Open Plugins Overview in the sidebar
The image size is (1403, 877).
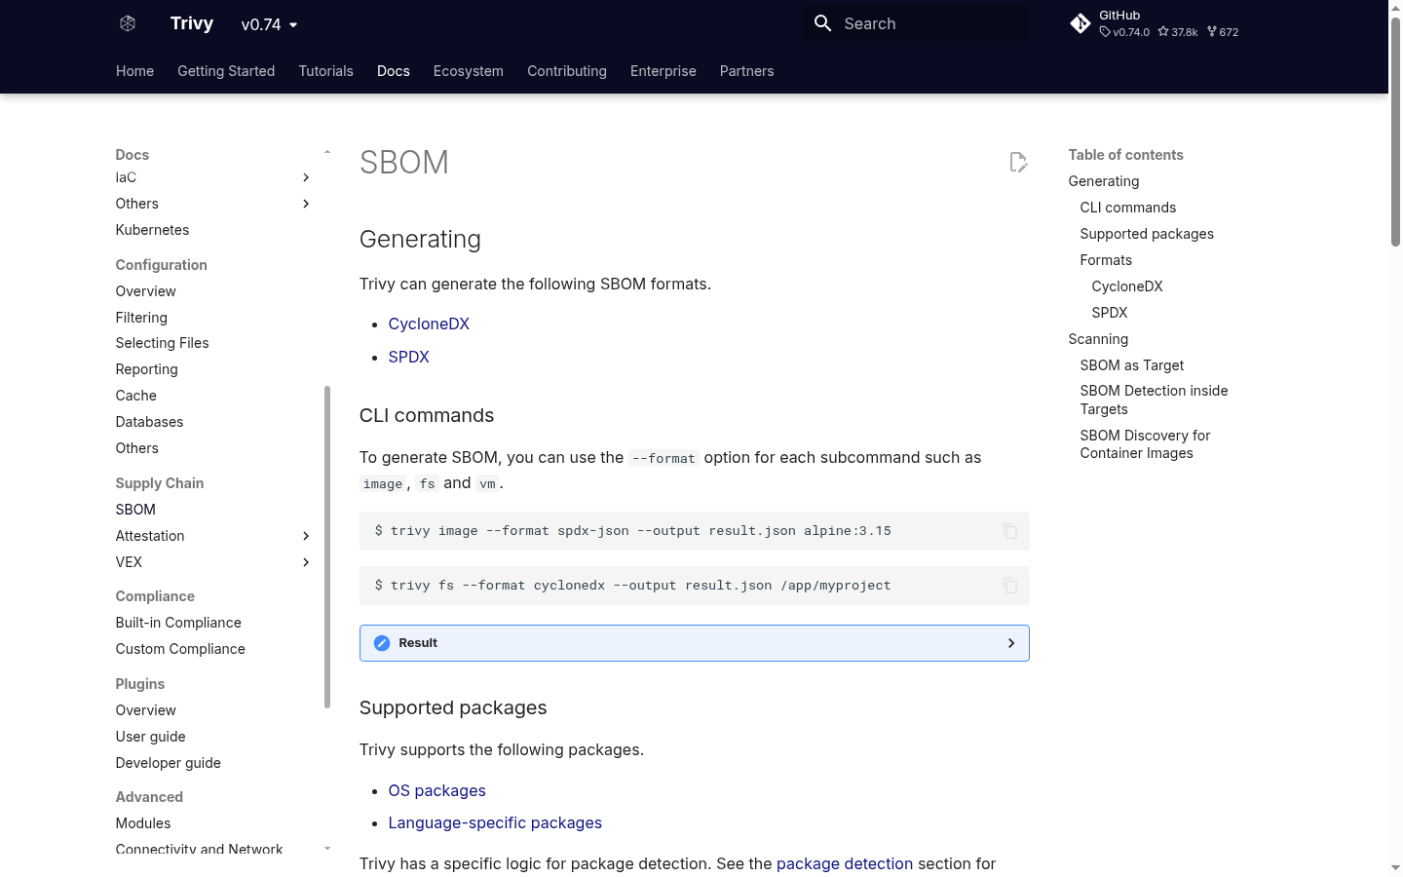[146, 710]
